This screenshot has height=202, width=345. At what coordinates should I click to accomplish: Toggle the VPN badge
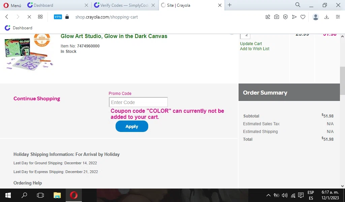coord(58,17)
